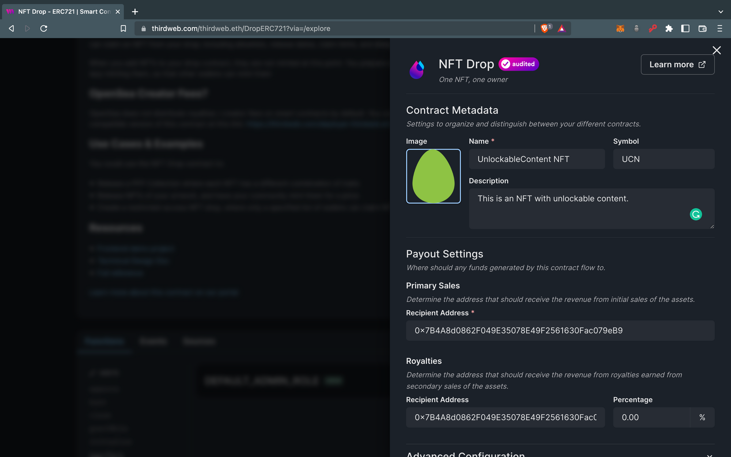Click the bookmark icon in the browser toolbar
The width and height of the screenshot is (731, 457).
[122, 29]
